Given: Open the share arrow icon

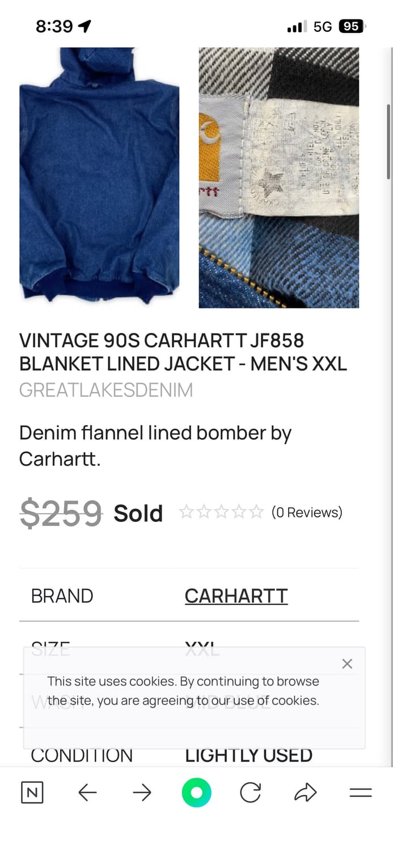Looking at the screenshot, I should pyautogui.click(x=305, y=792).
